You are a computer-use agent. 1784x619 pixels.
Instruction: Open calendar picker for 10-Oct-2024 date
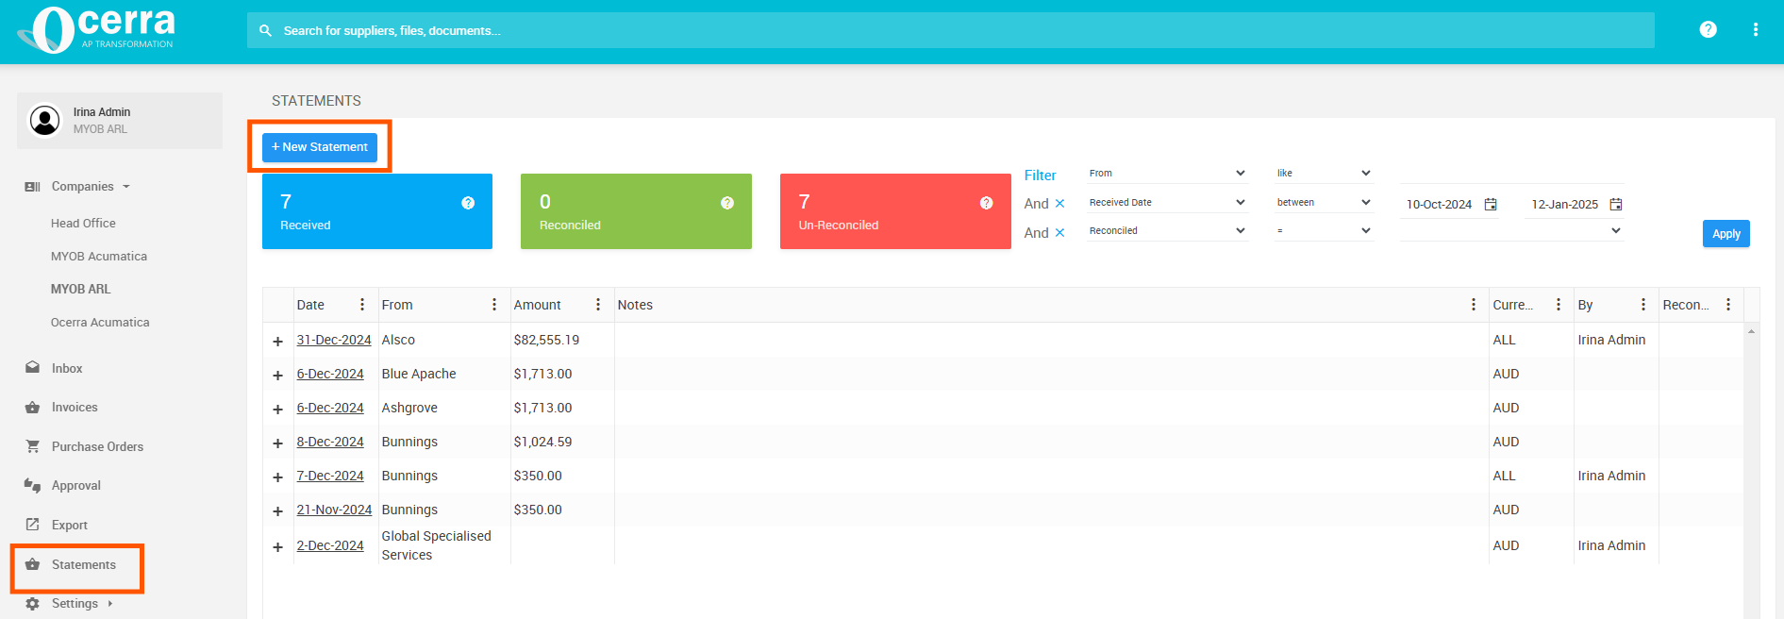1491,204
